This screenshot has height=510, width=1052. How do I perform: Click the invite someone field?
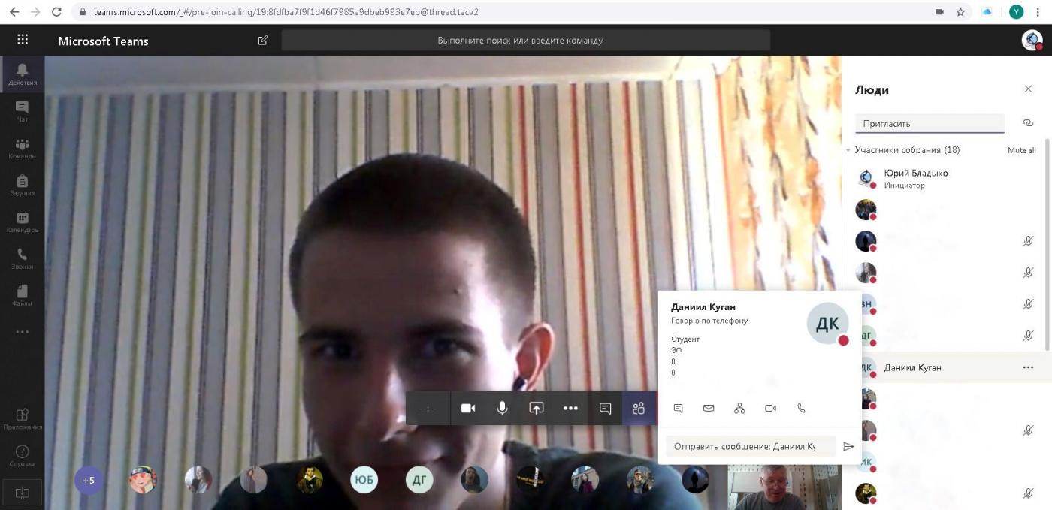[930, 123]
